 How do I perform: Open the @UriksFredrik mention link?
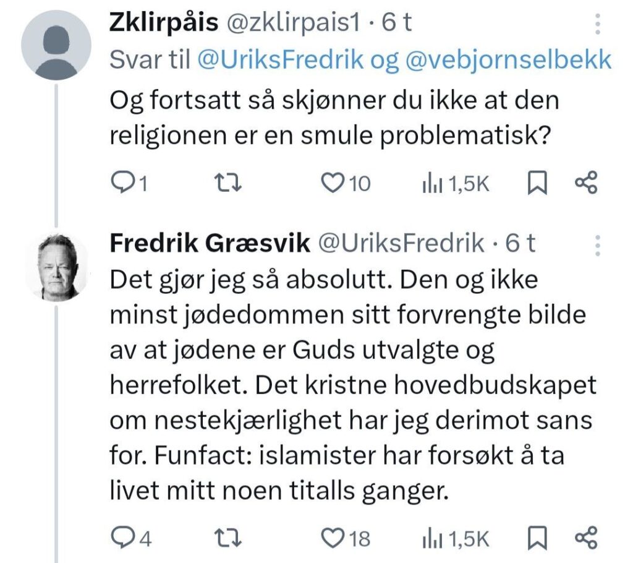coord(280,61)
